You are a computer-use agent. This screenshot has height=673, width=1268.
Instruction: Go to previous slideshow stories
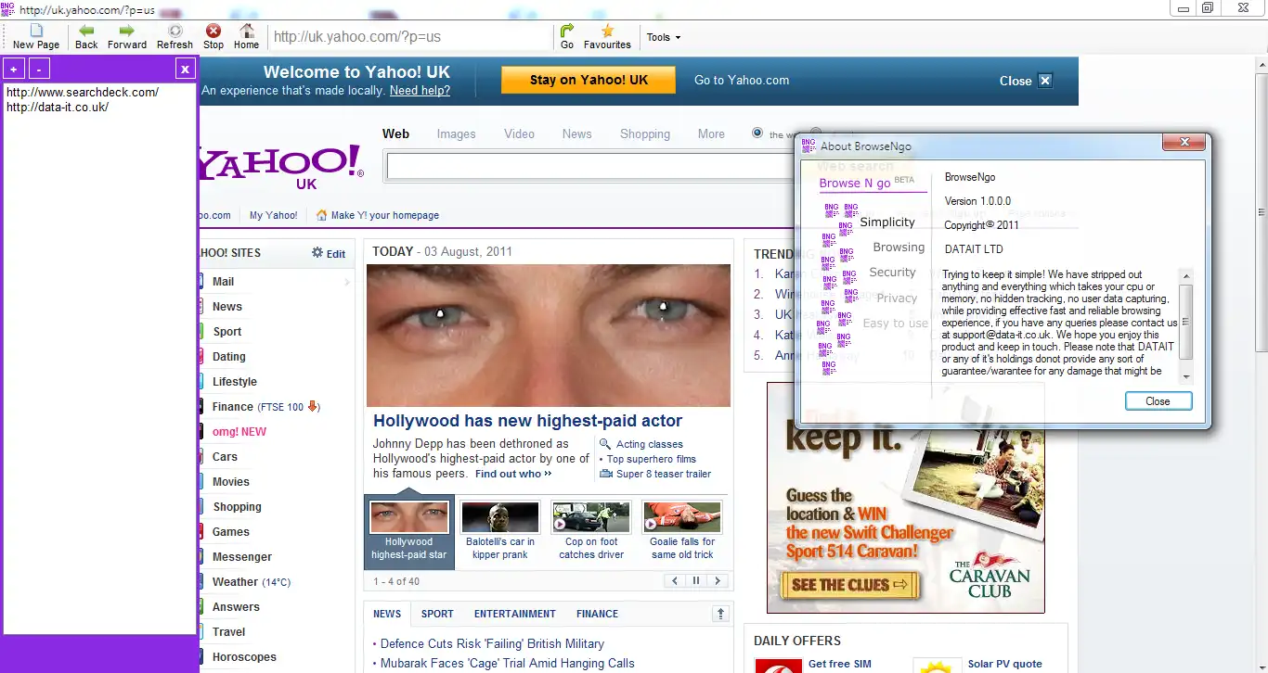674,581
